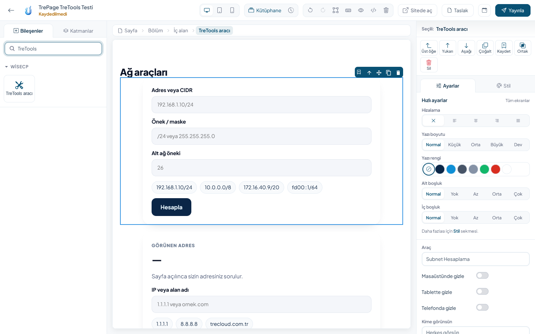The width and height of the screenshot is (535, 334).
Task: Pick the red text color swatch
Action: [x=496, y=169]
